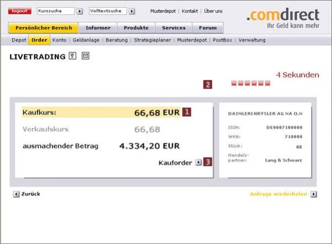Click the Kurssuche go arrow button
332x244 pixels.
click(79, 11)
